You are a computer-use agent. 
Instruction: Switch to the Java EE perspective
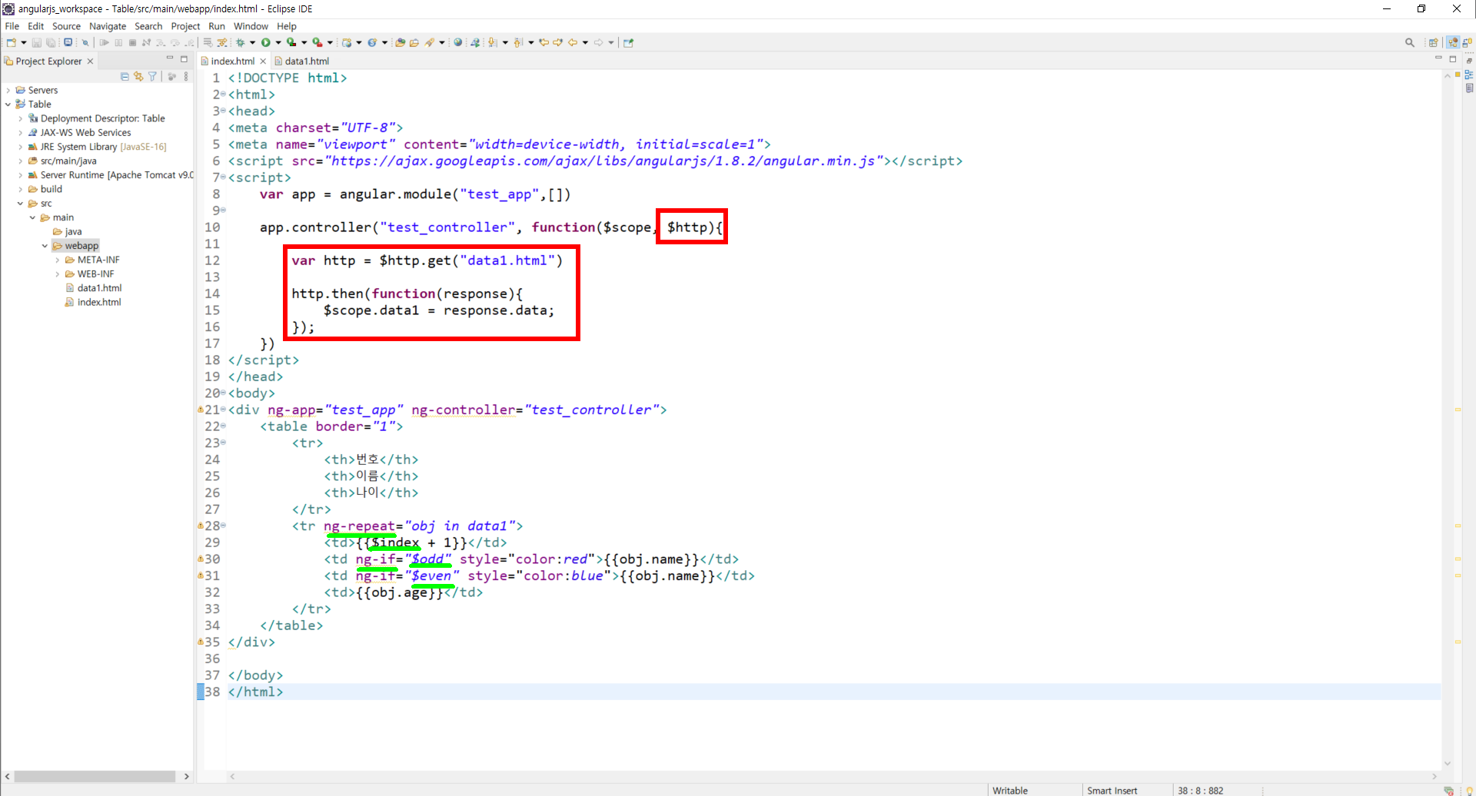[x=1453, y=42]
